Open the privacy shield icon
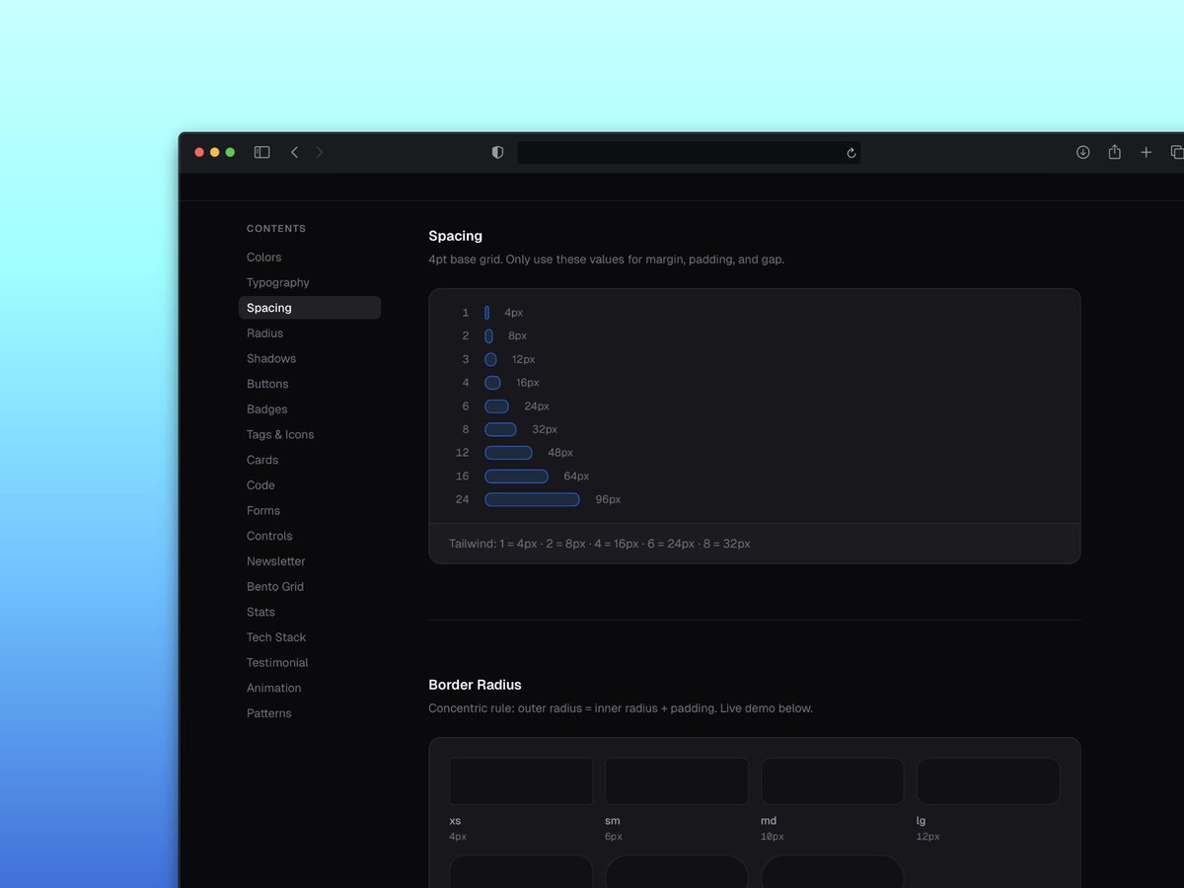This screenshot has width=1184, height=888. coord(497,152)
